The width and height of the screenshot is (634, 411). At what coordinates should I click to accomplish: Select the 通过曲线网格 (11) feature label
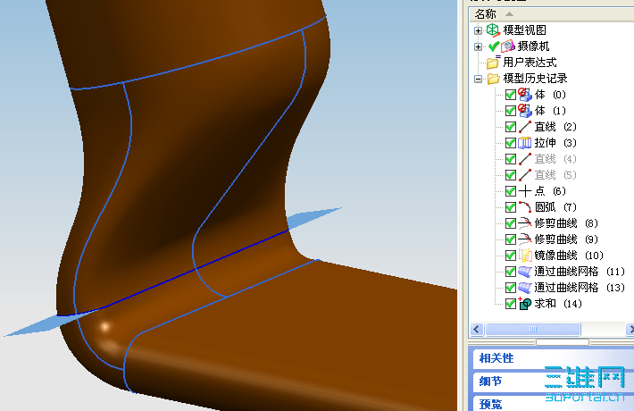tap(580, 272)
